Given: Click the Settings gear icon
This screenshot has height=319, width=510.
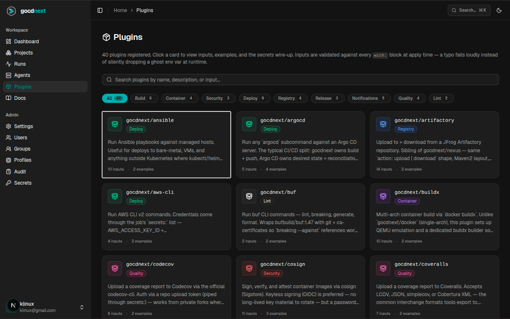Looking at the screenshot, I should click(9, 126).
